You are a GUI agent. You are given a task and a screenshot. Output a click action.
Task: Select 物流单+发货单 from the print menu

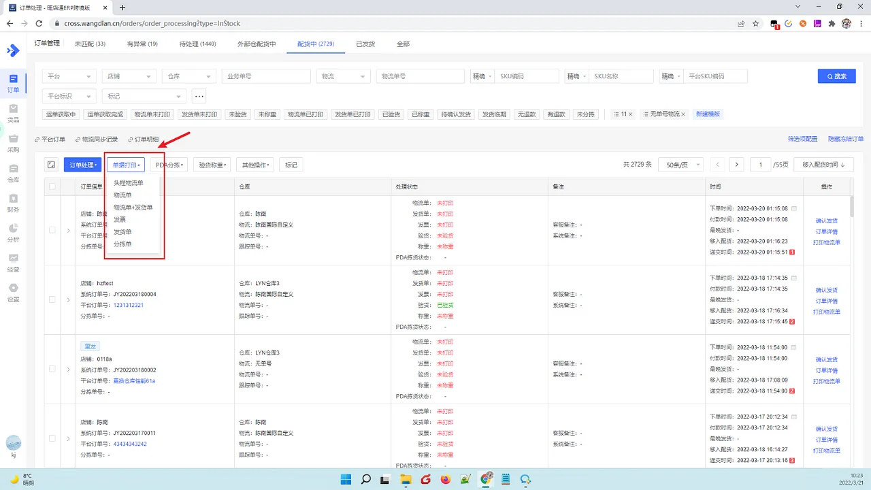pyautogui.click(x=133, y=207)
